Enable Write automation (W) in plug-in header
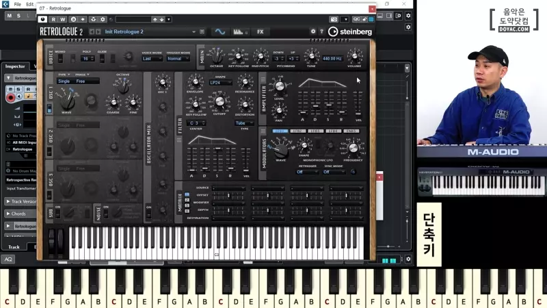 click(x=62, y=19)
